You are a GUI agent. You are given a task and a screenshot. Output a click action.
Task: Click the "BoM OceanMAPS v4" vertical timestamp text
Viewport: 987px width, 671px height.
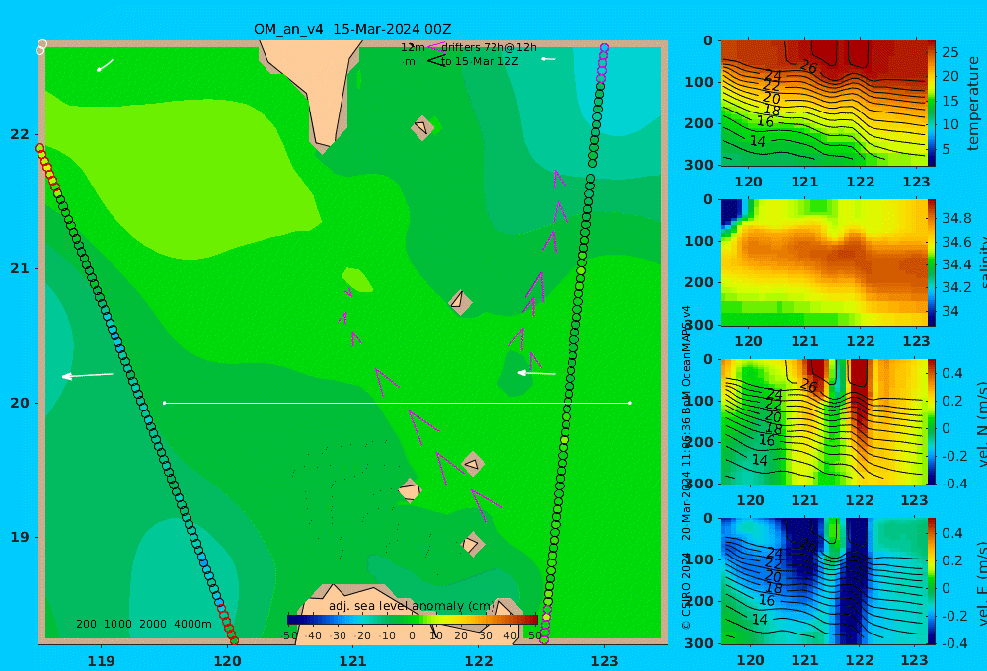coord(686,357)
